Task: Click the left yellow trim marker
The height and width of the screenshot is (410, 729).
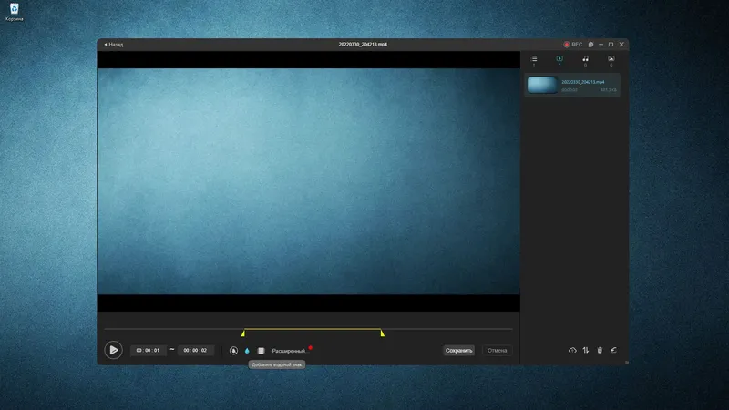Action: pyautogui.click(x=243, y=333)
